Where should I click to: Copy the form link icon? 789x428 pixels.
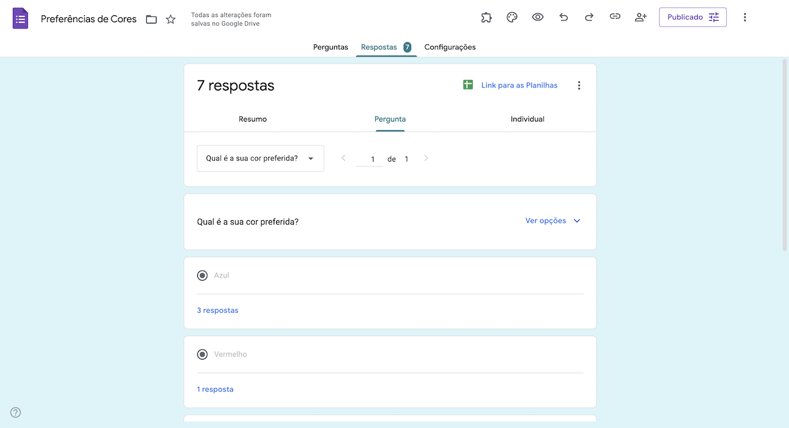615,17
